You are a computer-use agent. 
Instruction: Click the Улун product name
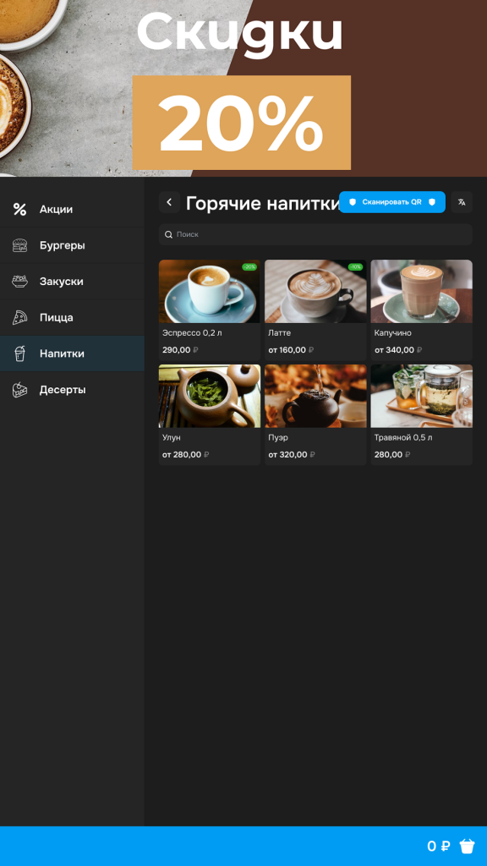171,437
